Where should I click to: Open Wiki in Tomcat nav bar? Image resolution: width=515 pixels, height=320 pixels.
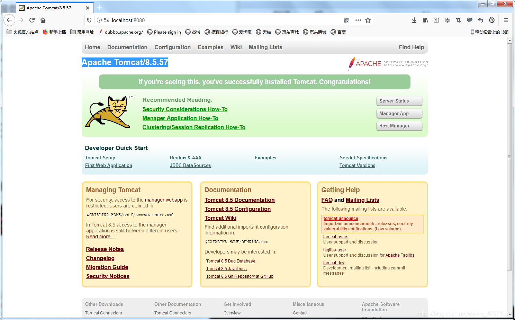pos(236,47)
